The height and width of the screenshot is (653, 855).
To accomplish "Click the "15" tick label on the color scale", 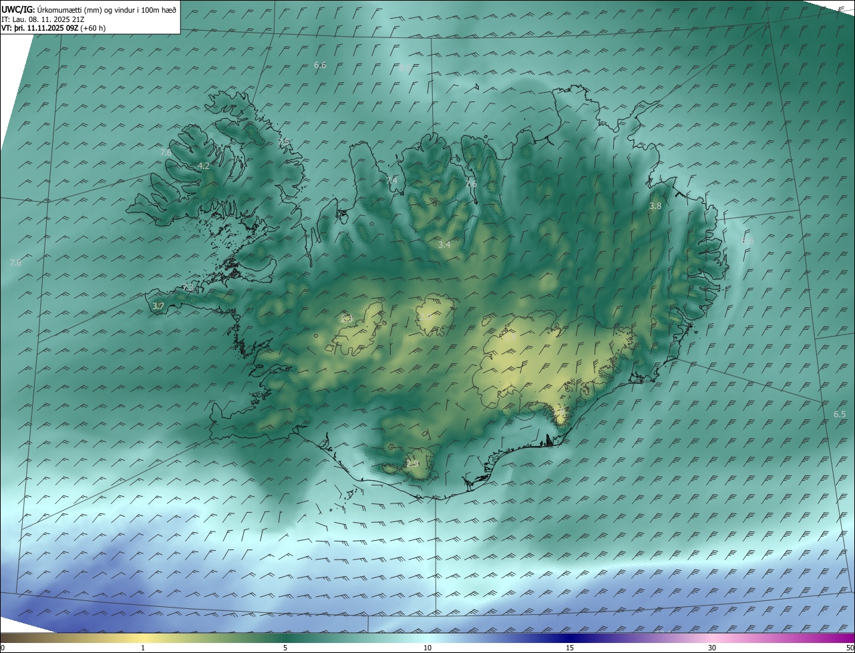I will tap(570, 648).
